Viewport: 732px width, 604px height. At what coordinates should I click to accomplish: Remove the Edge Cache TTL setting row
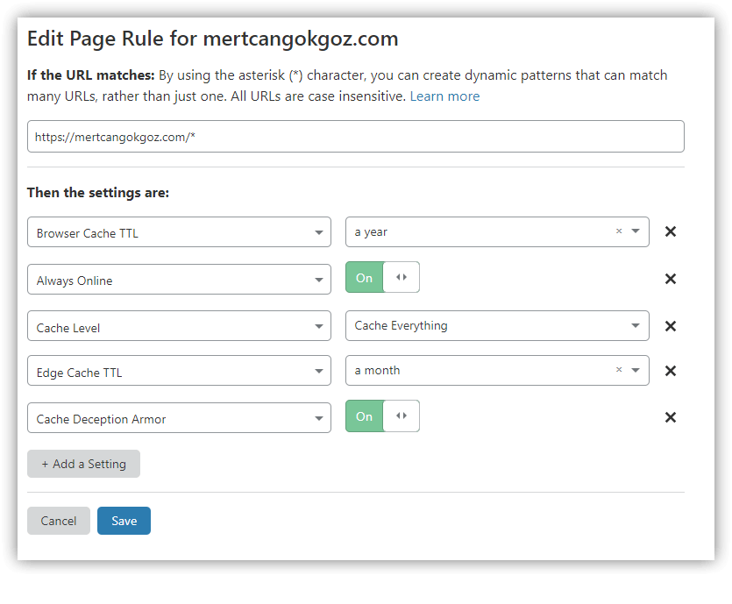click(671, 371)
